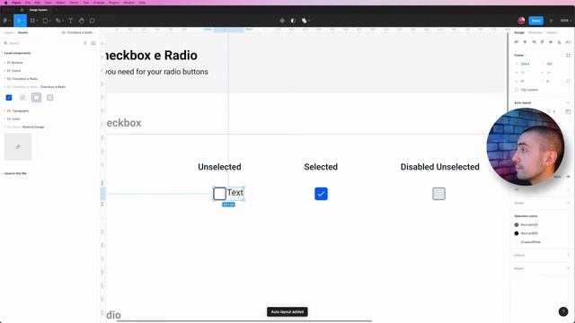The height and width of the screenshot is (323, 575).
Task: Select the Comment tool
Action: pyautogui.click(x=92, y=21)
